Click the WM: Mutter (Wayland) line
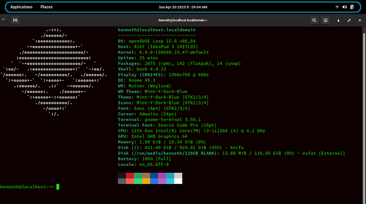 click(x=144, y=86)
